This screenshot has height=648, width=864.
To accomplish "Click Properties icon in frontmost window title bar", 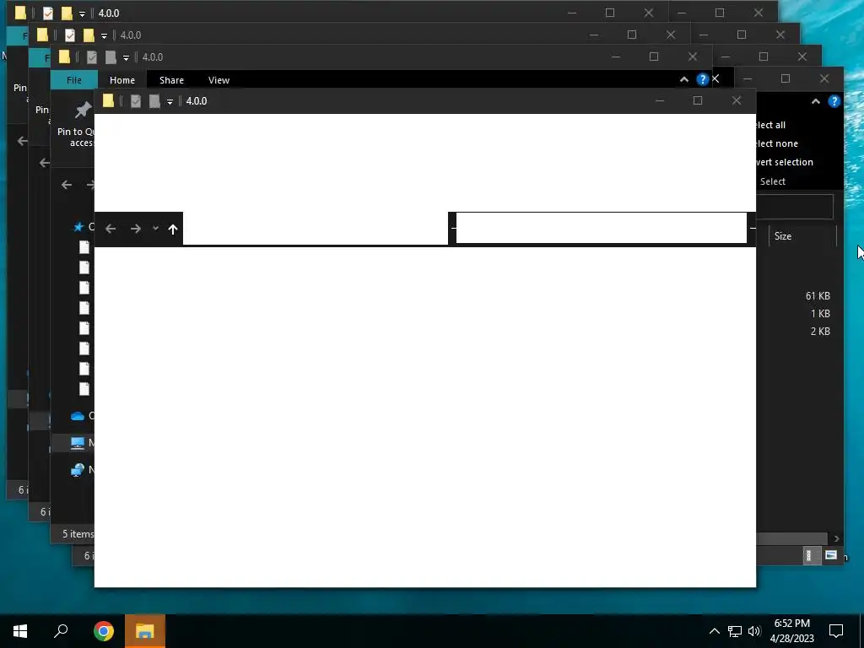I will pyautogui.click(x=136, y=101).
